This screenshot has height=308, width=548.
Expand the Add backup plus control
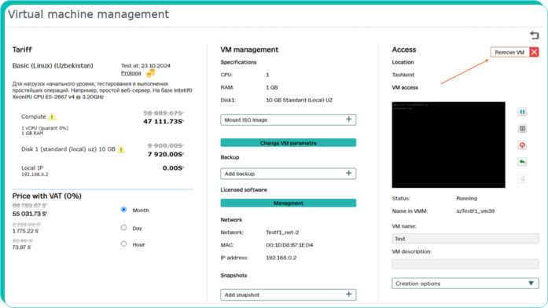[348, 173]
